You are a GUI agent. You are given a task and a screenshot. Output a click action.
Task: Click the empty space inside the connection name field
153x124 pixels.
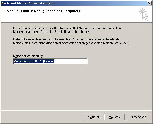[x=71, y=61]
